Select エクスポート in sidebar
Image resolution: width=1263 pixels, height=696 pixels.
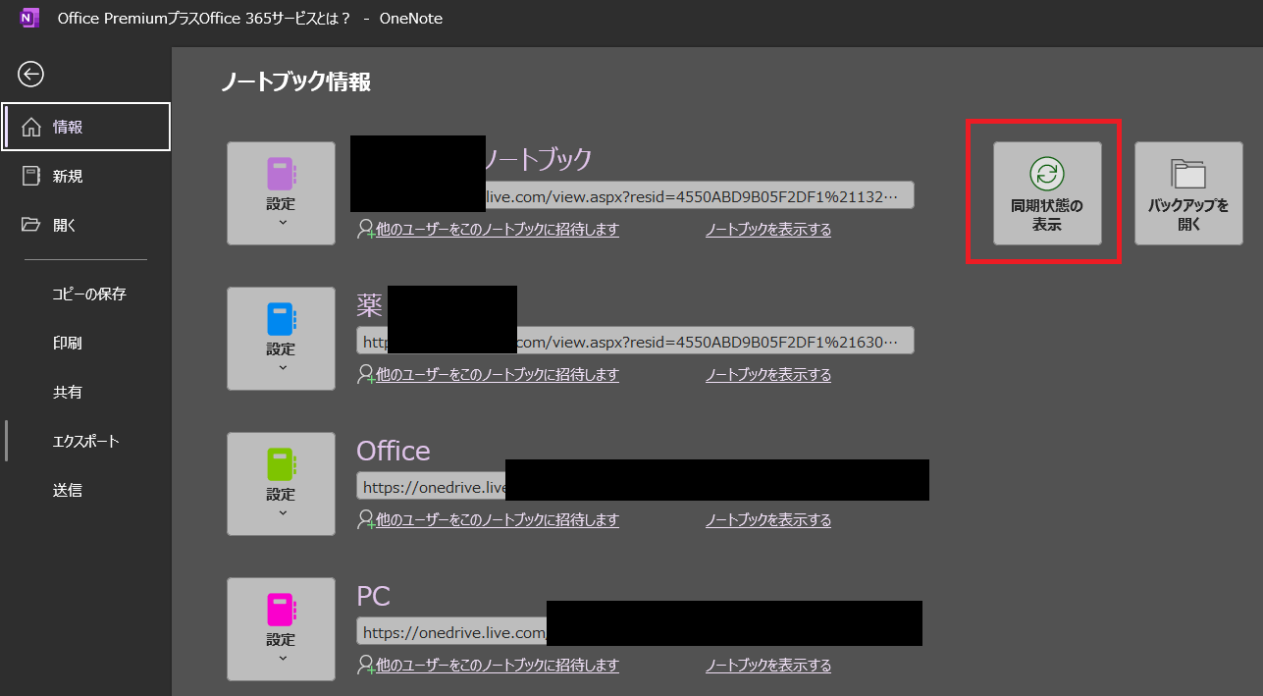(86, 441)
